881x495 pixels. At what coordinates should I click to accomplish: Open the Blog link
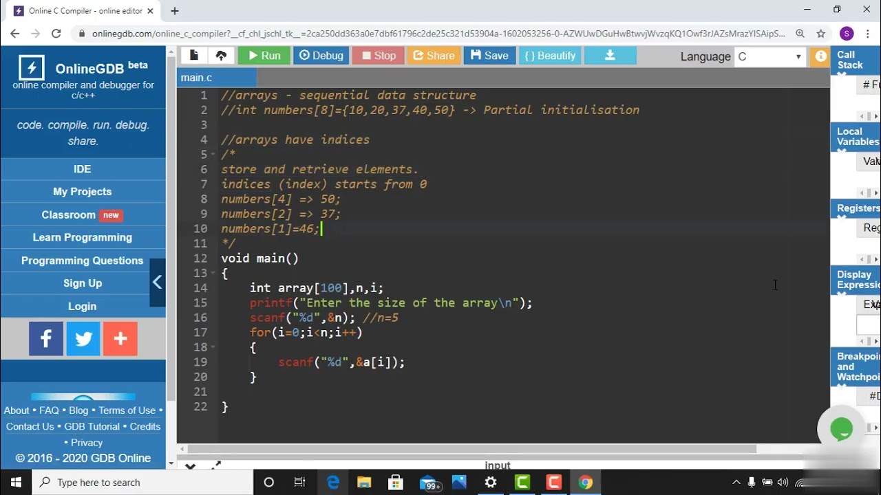(78, 410)
